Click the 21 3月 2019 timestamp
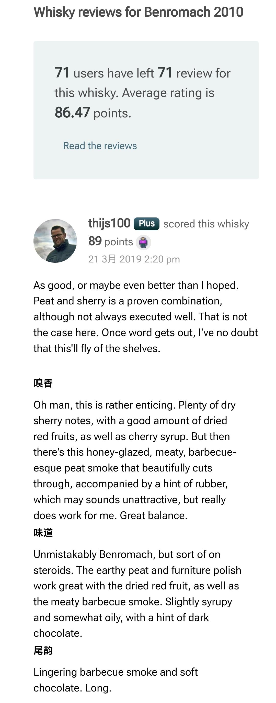The width and height of the screenshot is (276, 703). 134,259
